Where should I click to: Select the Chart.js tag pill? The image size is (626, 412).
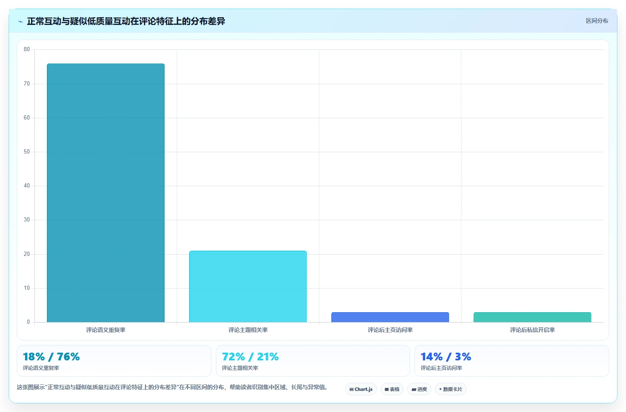(x=361, y=389)
